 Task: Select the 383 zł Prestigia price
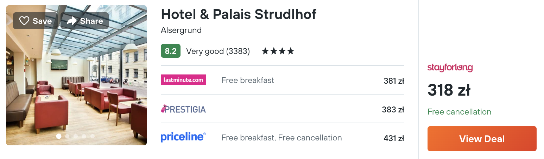click(x=393, y=110)
